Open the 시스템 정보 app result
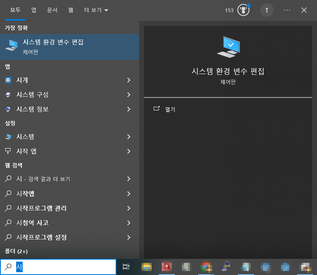The width and height of the screenshot is (317, 275). click(x=70, y=109)
